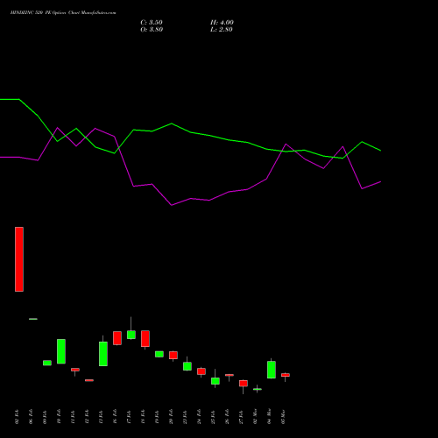Select the green candle above 23 Feb
This screenshot has width=438, height=438.
click(x=187, y=366)
